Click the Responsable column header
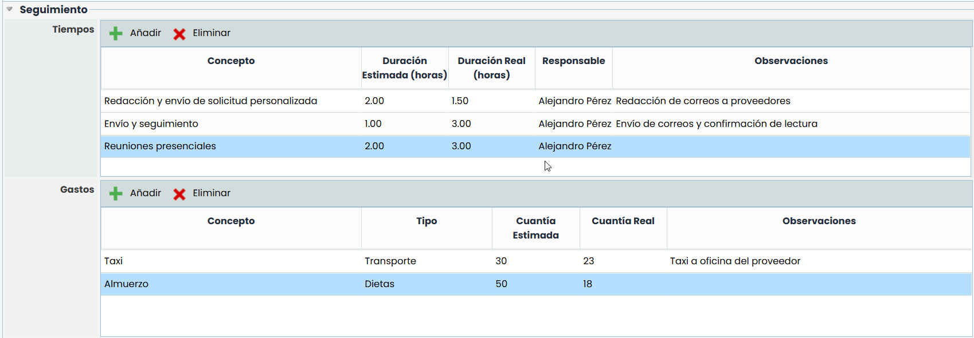The height and width of the screenshot is (338, 974). [573, 61]
